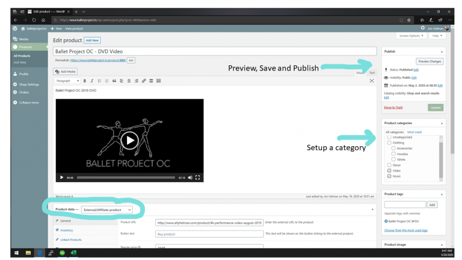Align text center in editor

point(129,81)
